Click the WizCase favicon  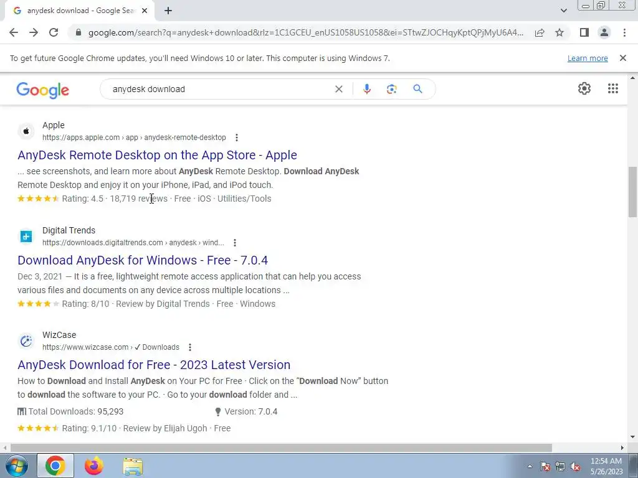click(26, 341)
